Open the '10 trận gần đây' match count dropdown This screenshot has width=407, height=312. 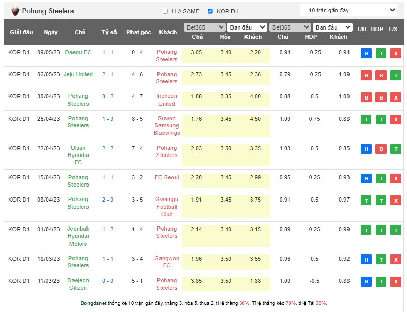(348, 10)
